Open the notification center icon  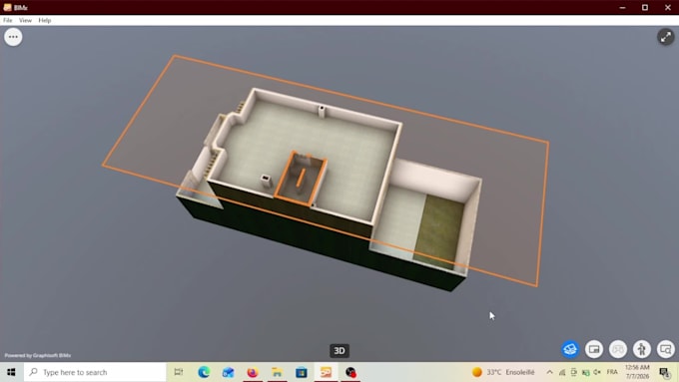coord(665,372)
